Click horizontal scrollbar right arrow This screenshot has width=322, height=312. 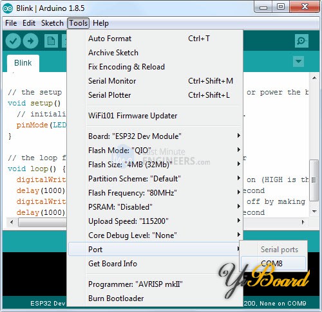(x=303, y=222)
